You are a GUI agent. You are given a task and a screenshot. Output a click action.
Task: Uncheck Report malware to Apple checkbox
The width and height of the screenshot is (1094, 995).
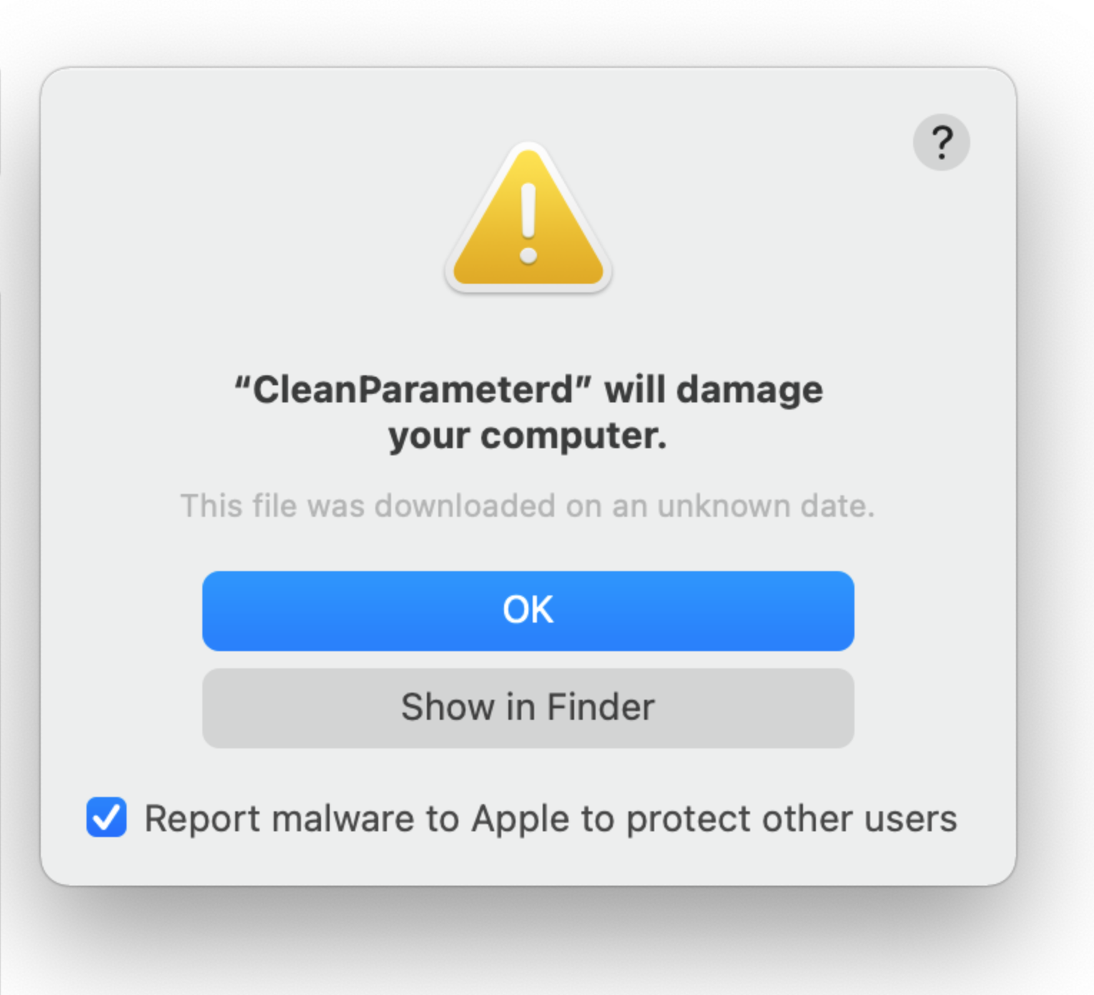click(107, 817)
